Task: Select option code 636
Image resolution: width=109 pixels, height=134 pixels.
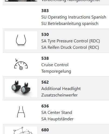Action: (x=45, y=106)
